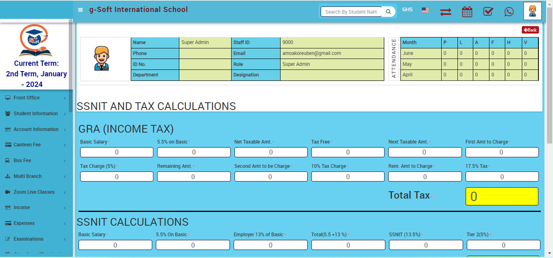This screenshot has height=258, width=553.
Task: Click the checkmark task icon
Action: (488, 12)
